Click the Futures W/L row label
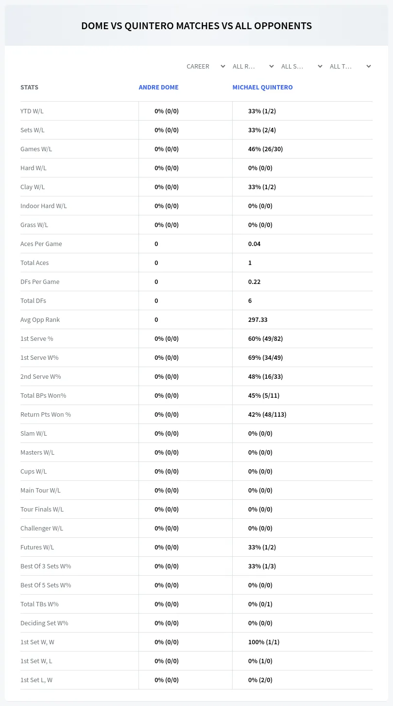The image size is (393, 706). 37,547
